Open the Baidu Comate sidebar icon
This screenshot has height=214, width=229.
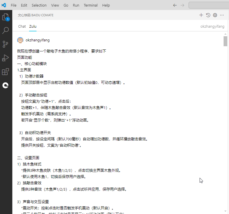tap(5, 85)
